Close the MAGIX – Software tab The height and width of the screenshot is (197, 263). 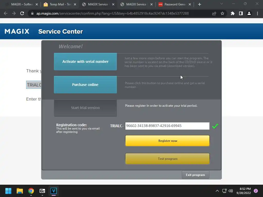tap(37, 4)
